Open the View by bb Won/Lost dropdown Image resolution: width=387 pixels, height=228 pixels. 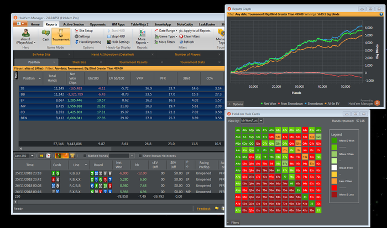click(261, 120)
